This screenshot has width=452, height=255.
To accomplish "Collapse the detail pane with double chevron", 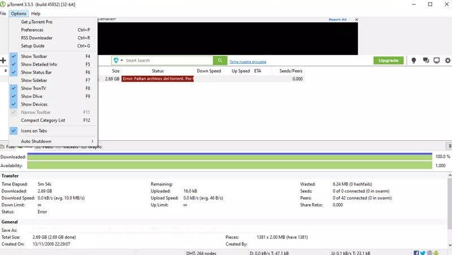I will tap(449, 146).
